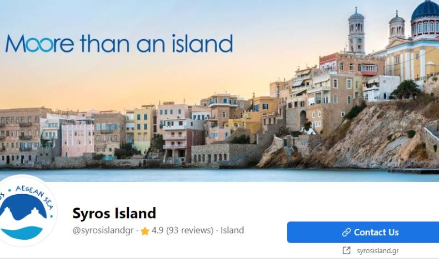439x259 pixels.
Task: Open the syrosisland.gr website link
Action: click(378, 251)
